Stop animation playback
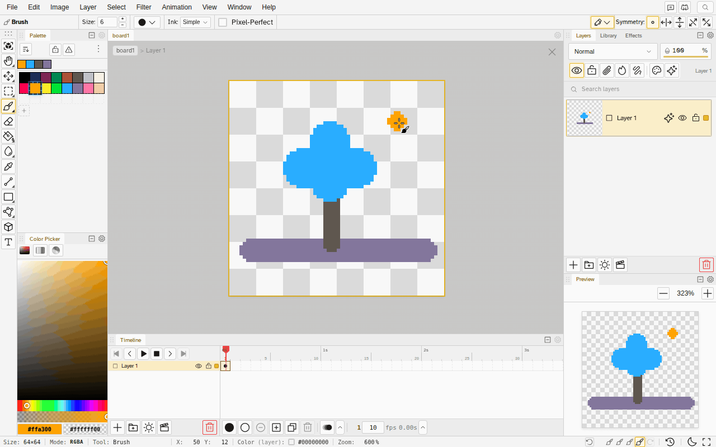Viewport: 716px width, 447px height. (157, 354)
